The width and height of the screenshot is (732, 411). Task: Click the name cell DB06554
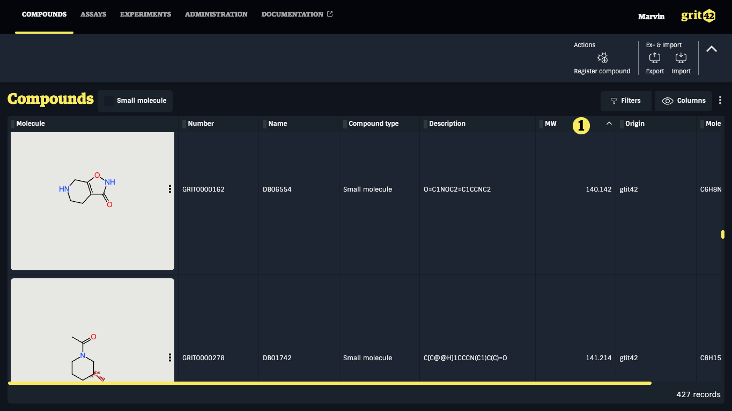point(277,189)
